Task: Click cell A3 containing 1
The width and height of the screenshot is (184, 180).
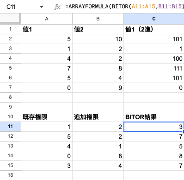Action: point(47,49)
